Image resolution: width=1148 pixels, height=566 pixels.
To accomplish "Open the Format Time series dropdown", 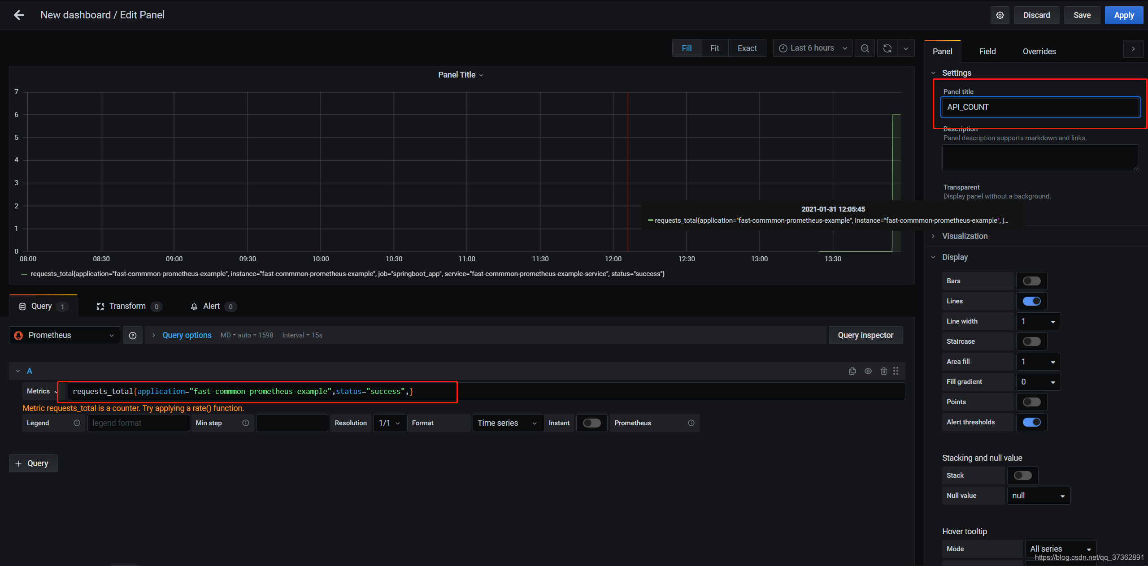I will pyautogui.click(x=508, y=423).
